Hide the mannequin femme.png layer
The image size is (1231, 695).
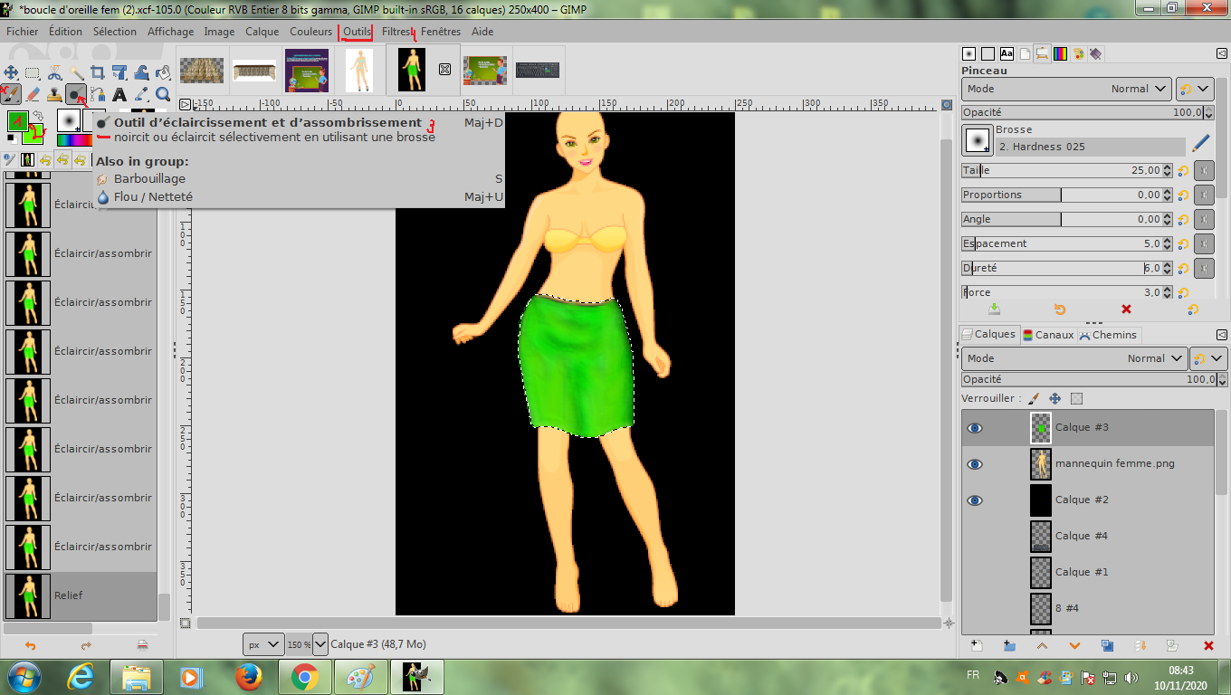pyautogui.click(x=975, y=464)
